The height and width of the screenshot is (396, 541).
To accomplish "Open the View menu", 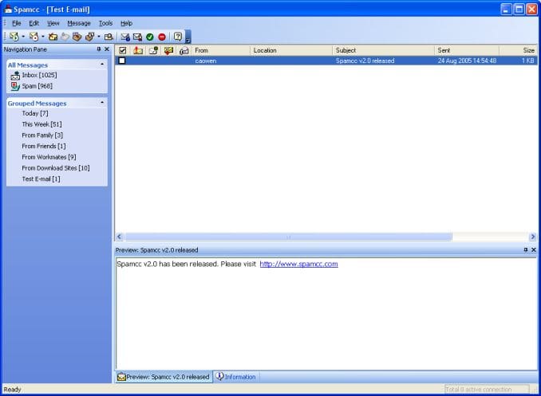I will [53, 23].
